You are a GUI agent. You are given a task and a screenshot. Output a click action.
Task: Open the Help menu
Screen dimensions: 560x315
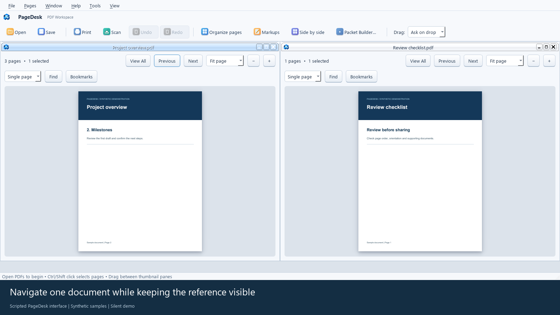pyautogui.click(x=76, y=6)
